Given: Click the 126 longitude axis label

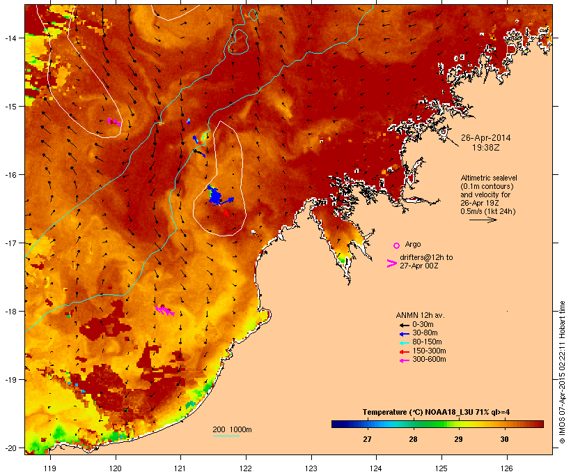Looking at the screenshot, I should point(506,468).
